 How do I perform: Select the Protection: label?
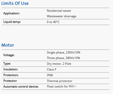point(11,75)
